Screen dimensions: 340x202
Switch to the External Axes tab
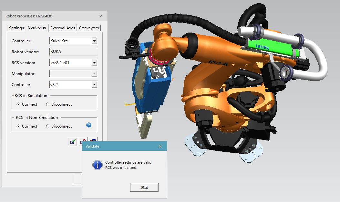[x=63, y=28]
